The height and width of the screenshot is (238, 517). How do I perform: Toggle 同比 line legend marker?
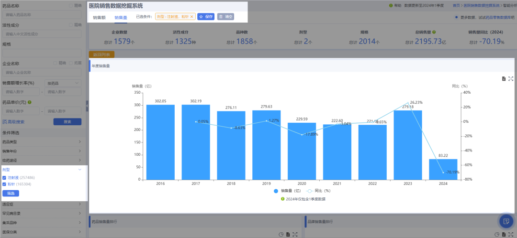[309, 191]
